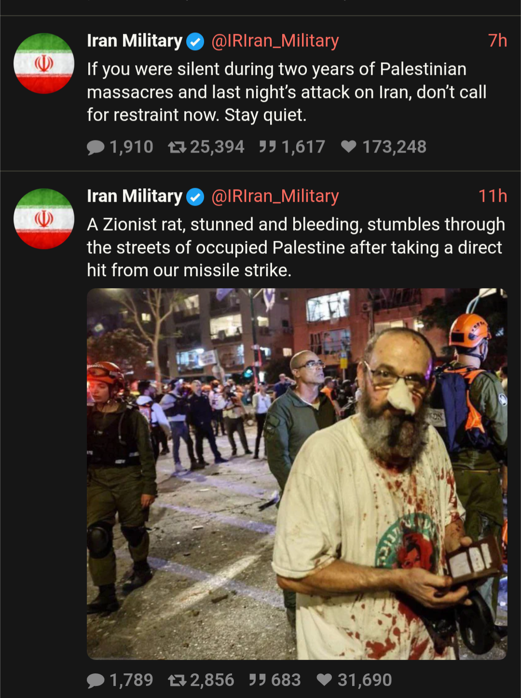Open the attached photo in the 11h tweet
The image size is (521, 698).
[297, 474]
